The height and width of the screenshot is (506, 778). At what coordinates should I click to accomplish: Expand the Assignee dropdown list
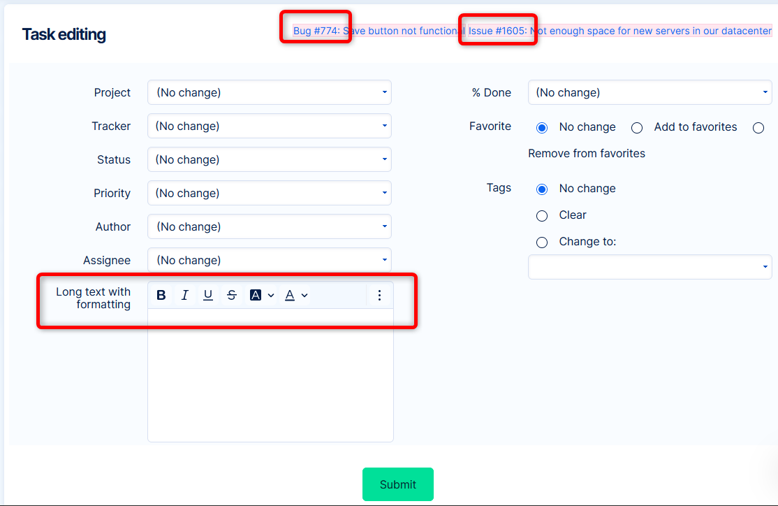pyautogui.click(x=269, y=260)
